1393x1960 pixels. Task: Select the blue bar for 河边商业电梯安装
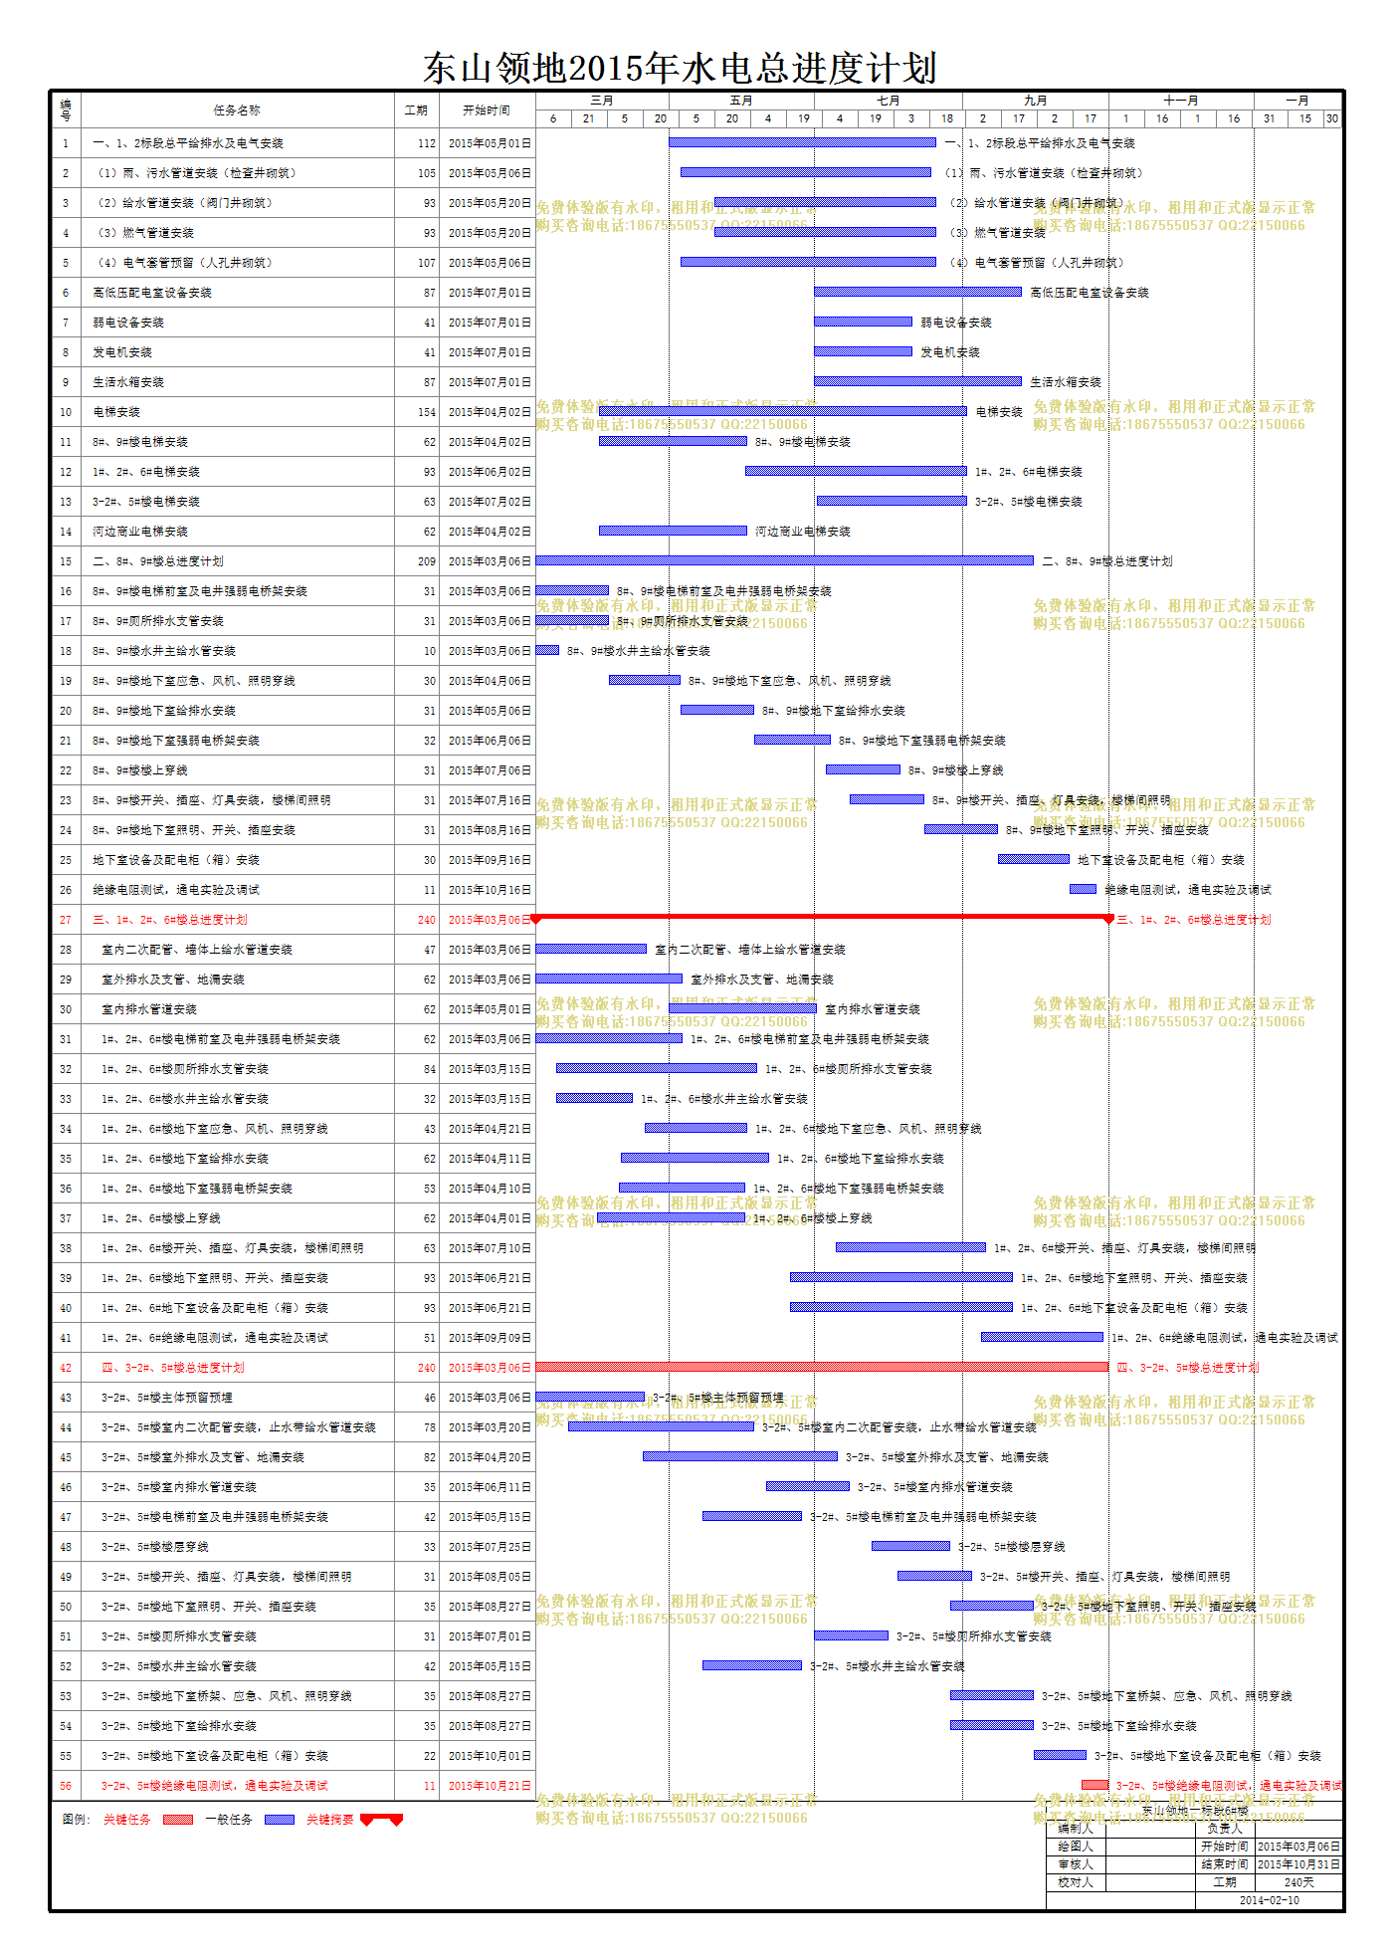(673, 531)
